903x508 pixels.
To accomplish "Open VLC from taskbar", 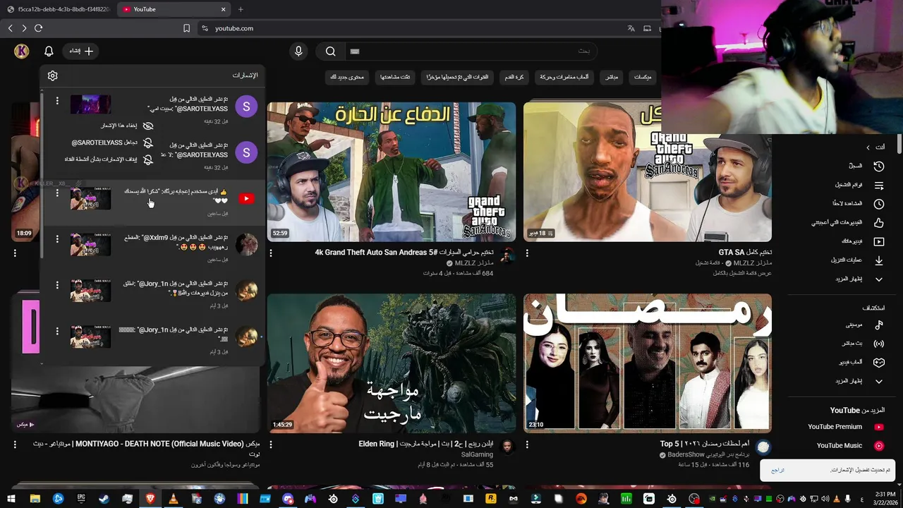I will [174, 499].
